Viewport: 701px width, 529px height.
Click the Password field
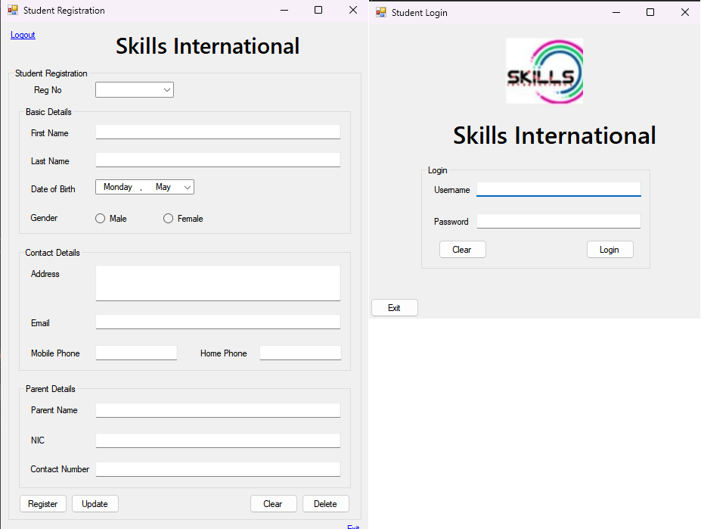click(x=558, y=221)
